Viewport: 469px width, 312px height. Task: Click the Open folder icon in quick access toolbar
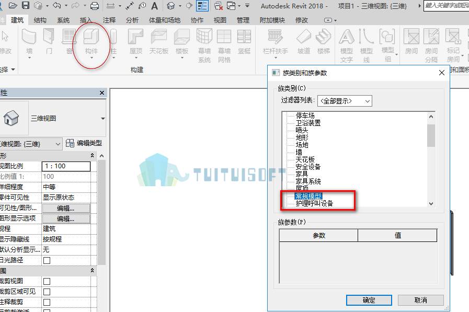13,5
